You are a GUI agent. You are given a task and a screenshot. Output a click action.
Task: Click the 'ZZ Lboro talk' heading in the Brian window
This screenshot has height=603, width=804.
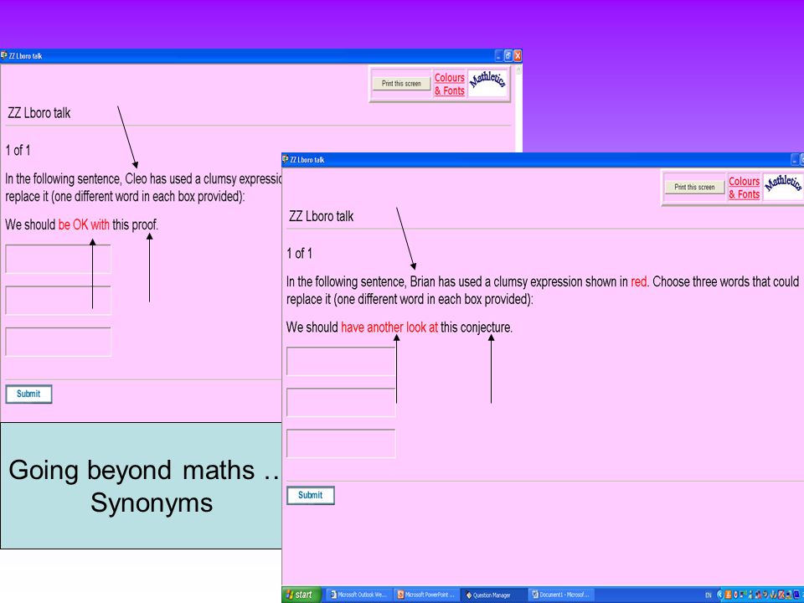click(322, 216)
